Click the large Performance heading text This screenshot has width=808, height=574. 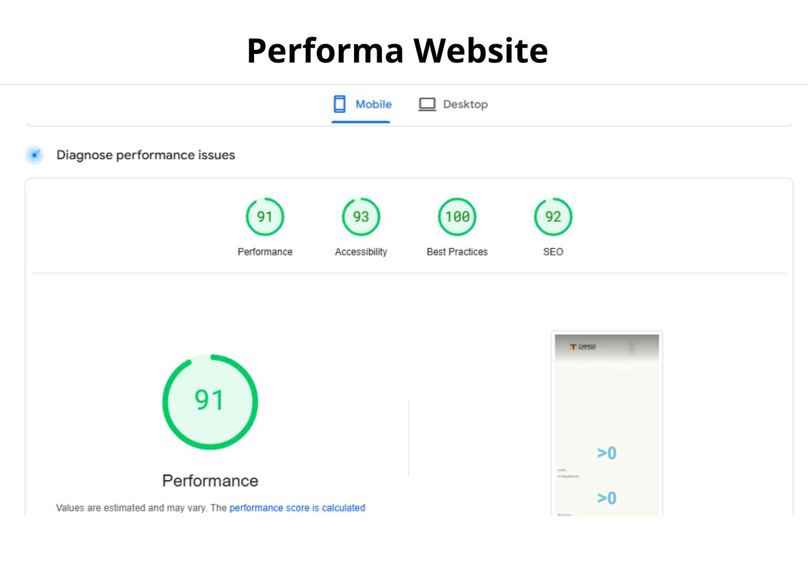pos(210,480)
